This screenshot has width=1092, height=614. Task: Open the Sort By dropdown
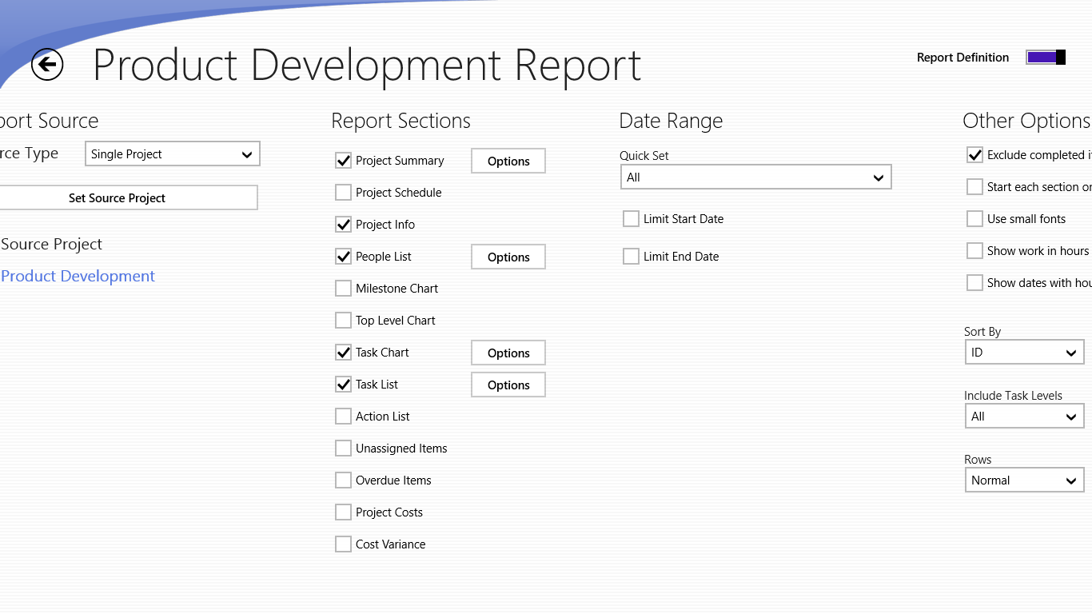pos(1024,353)
